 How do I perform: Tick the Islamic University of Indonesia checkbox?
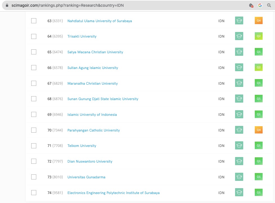point(34,114)
